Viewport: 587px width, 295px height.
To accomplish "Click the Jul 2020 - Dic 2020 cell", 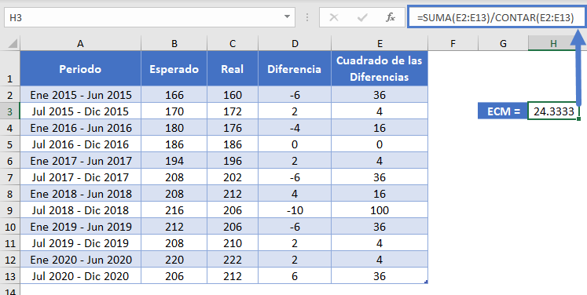I will coord(80,276).
